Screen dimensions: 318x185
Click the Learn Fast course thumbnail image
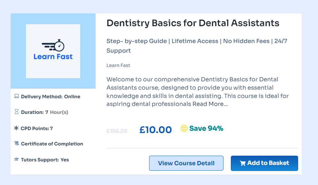click(x=53, y=51)
